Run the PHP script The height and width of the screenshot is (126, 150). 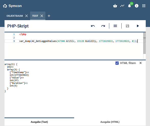[138, 26]
